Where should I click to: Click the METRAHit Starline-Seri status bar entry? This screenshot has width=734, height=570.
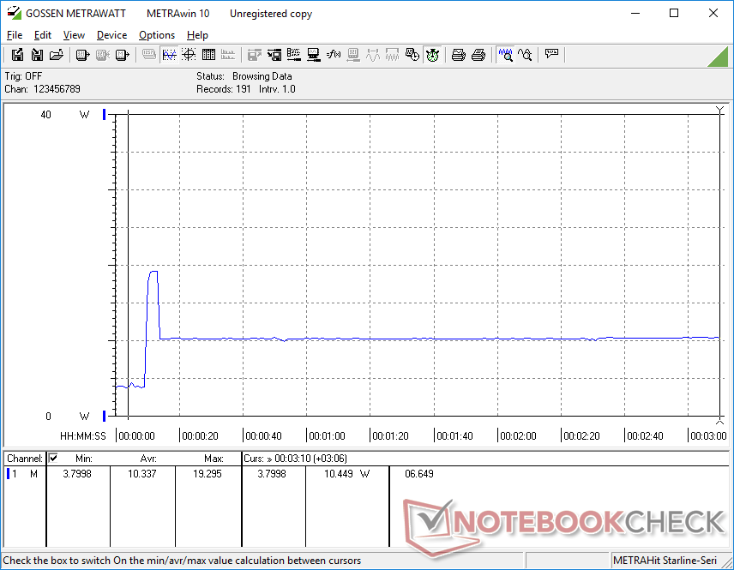[665, 561]
